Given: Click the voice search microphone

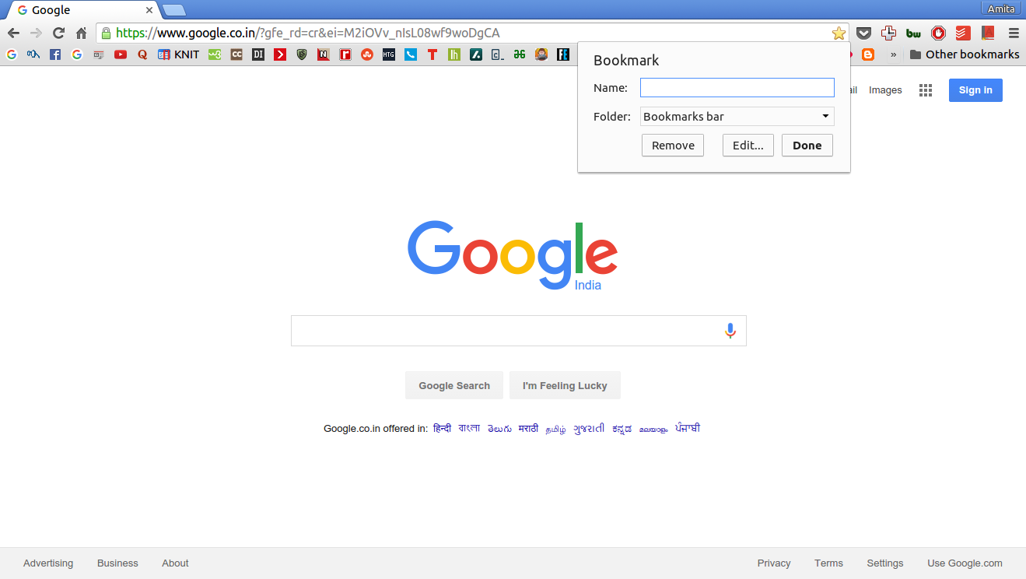Looking at the screenshot, I should pyautogui.click(x=730, y=331).
